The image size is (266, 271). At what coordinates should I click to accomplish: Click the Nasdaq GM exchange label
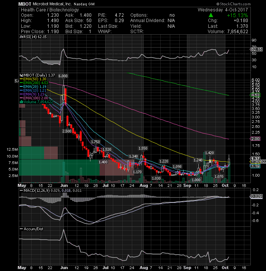click(x=84, y=4)
